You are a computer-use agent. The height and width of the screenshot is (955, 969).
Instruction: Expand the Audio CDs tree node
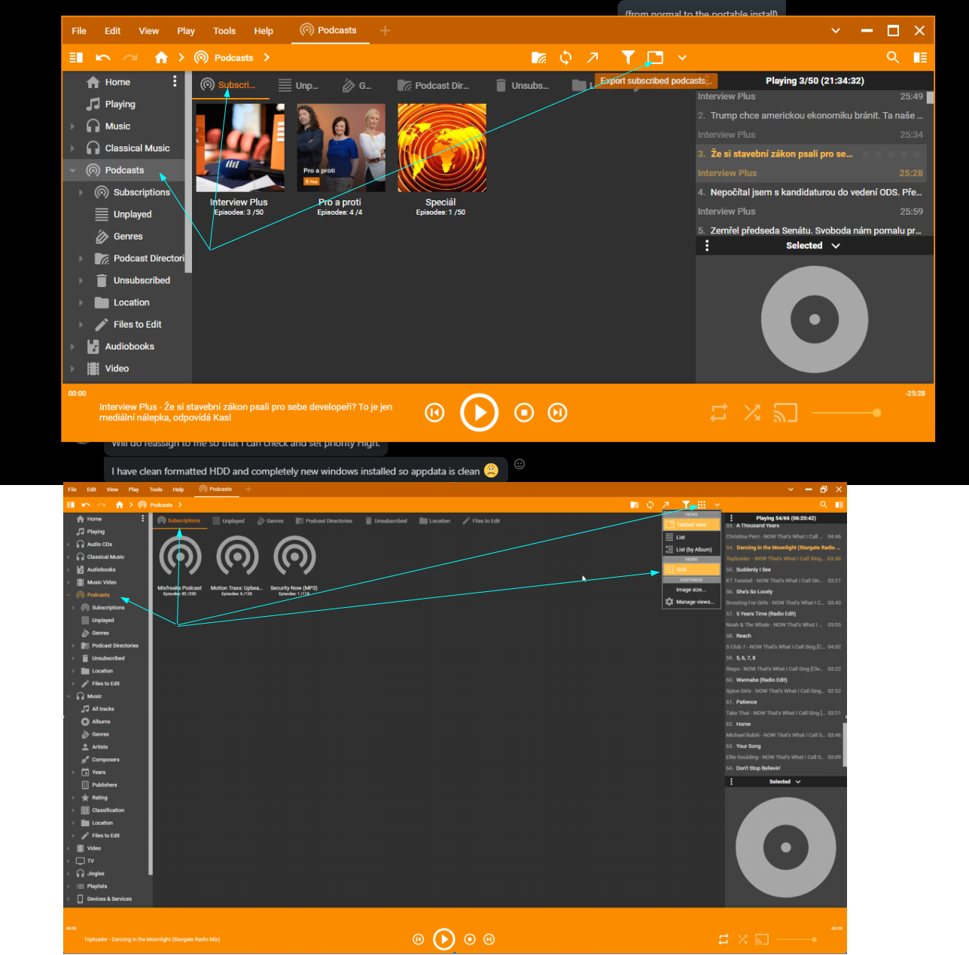69,545
